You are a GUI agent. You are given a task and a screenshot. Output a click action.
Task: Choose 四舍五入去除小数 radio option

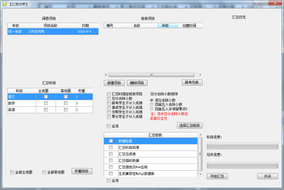click(x=151, y=104)
